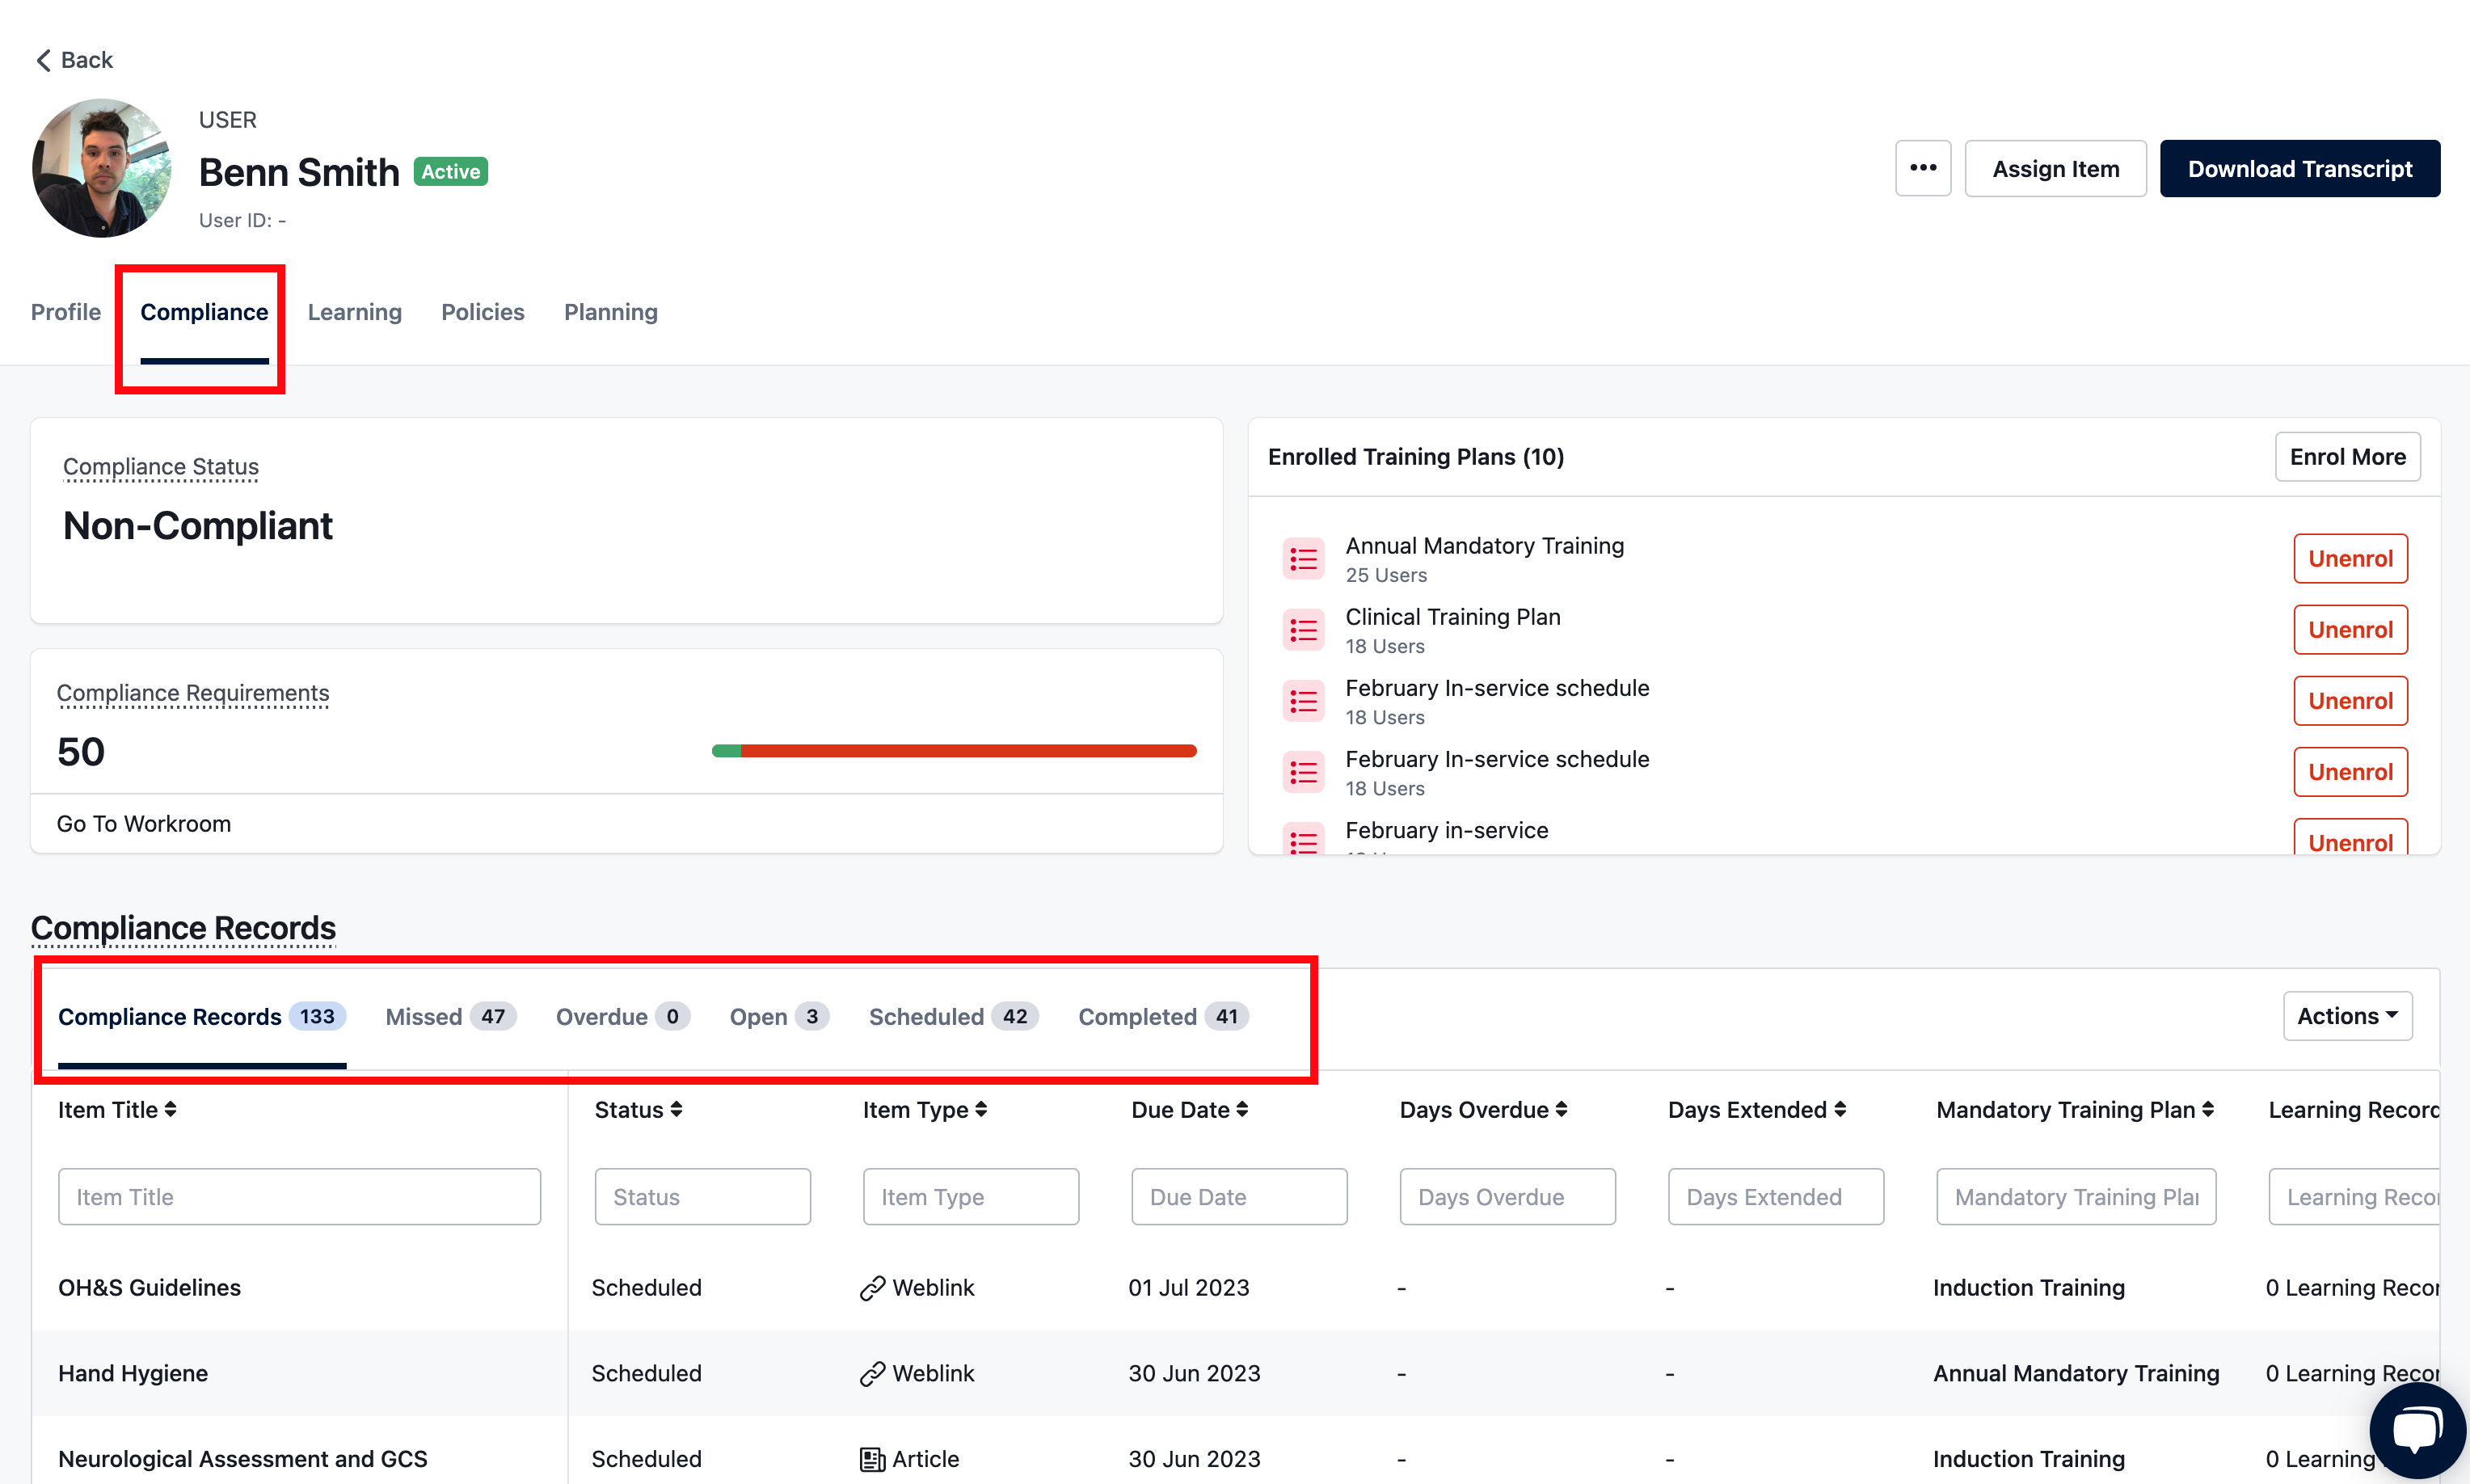Viewport: 2470px width, 1484px height.
Task: Click the weblink icon for Hand Hygiene
Action: [873, 1372]
